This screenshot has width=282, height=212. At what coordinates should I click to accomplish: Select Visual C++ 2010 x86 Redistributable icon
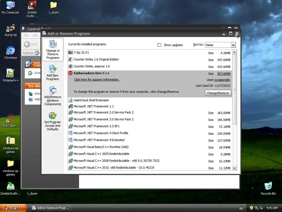pos(70,168)
